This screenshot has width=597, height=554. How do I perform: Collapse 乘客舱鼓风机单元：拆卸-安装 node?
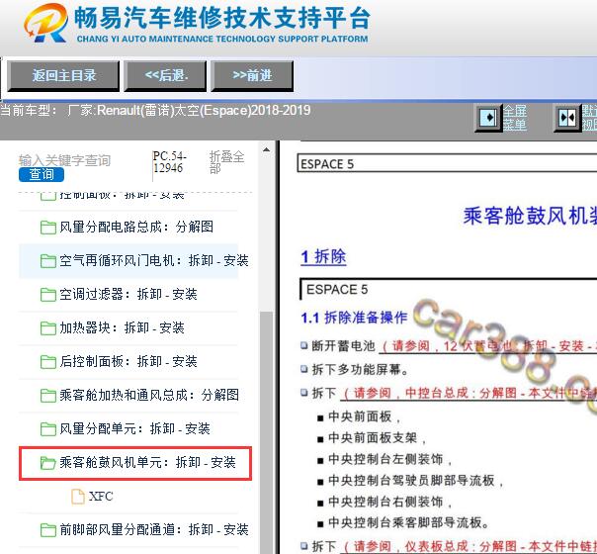click(147, 463)
